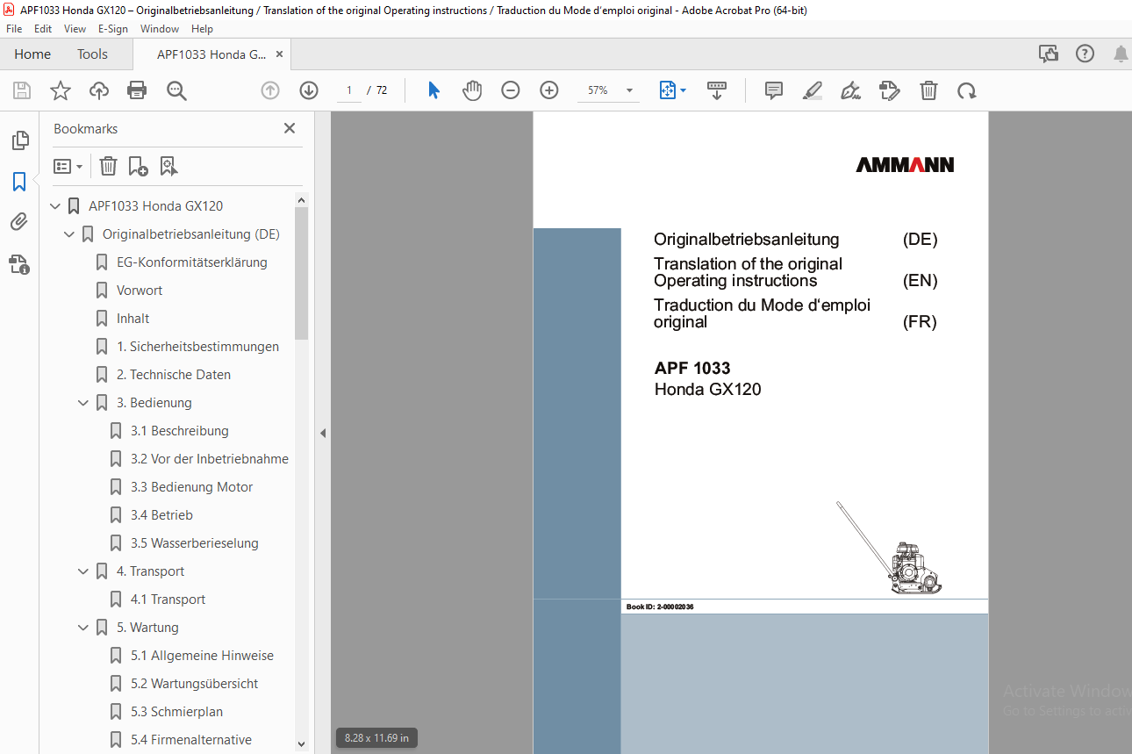The height and width of the screenshot is (754, 1132).
Task: Zoom out with the minus circle button
Action: 511,90
